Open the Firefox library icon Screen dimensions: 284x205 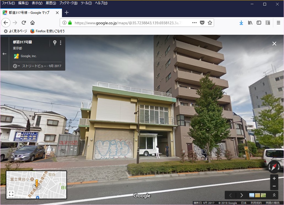tap(250, 23)
